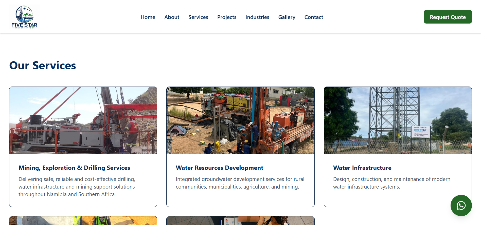Click the Five Star Investments logo
The width and height of the screenshot is (481, 225).
tap(24, 17)
